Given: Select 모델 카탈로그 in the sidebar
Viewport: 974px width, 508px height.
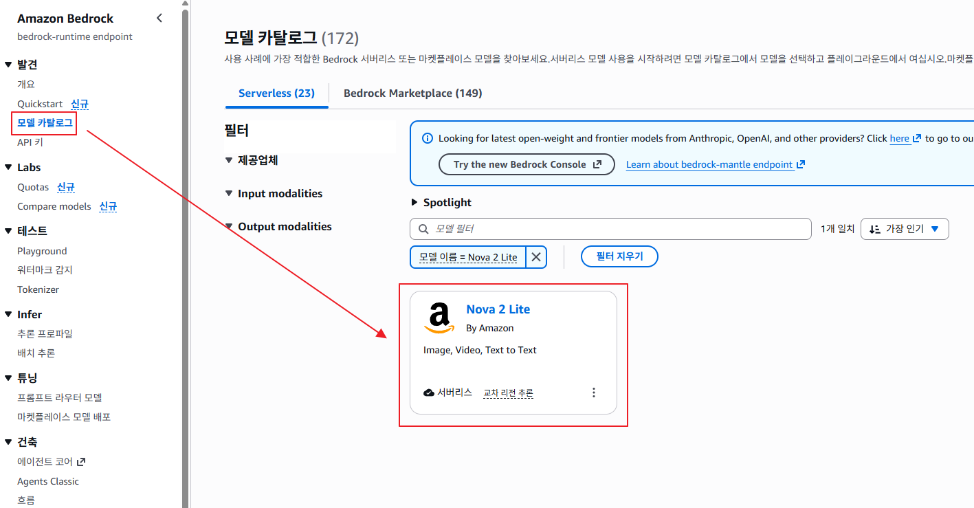Looking at the screenshot, I should [x=45, y=123].
